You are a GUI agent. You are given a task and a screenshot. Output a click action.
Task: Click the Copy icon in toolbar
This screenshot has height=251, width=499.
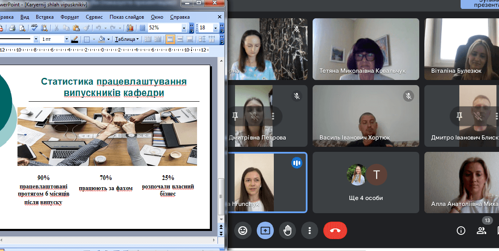click(x=66, y=28)
